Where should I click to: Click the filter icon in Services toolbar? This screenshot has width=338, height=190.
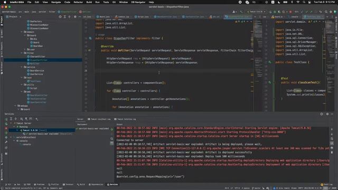26,119
